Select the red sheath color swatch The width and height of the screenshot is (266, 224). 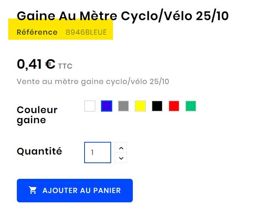174,106
